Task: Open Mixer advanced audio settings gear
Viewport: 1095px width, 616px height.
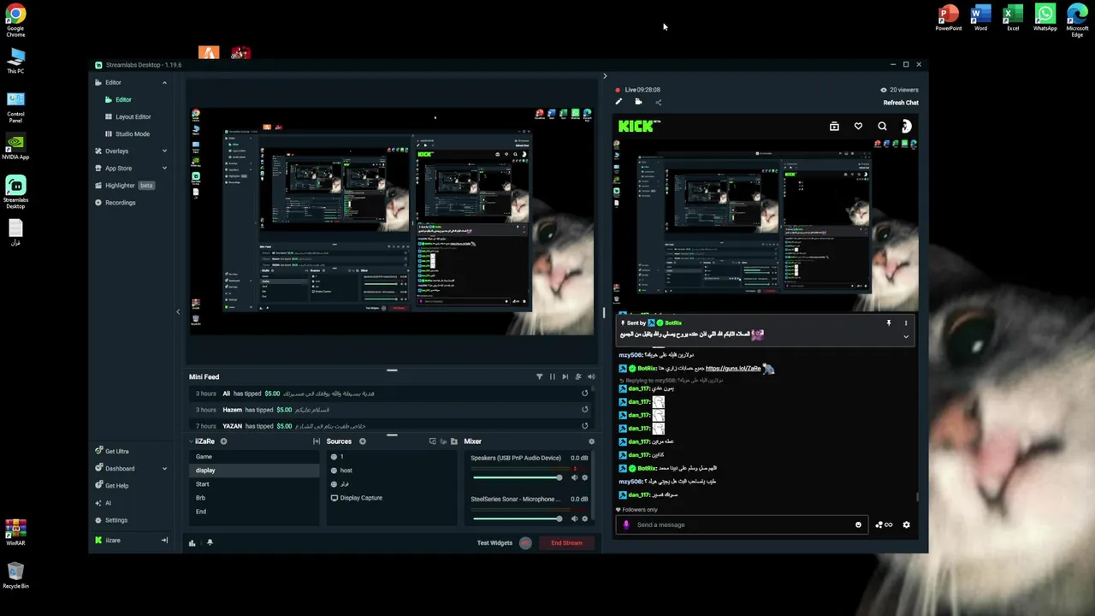Action: coord(591,441)
